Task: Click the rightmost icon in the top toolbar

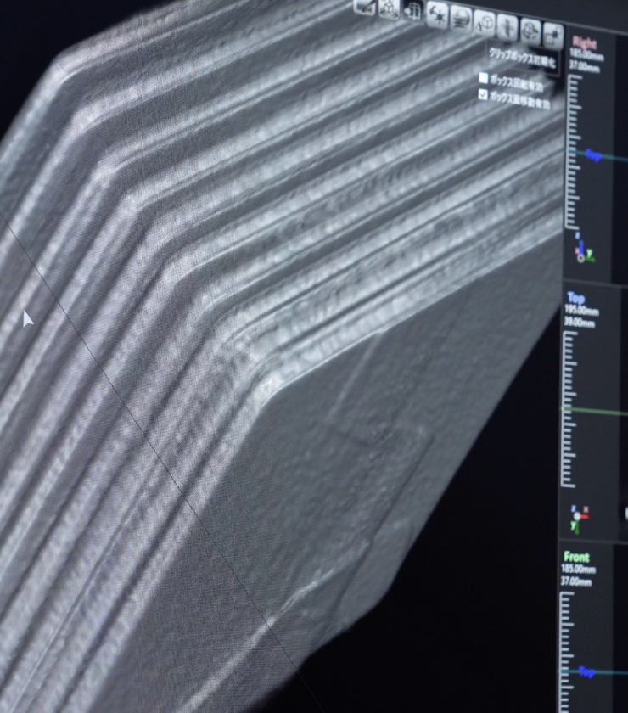Action: [552, 36]
